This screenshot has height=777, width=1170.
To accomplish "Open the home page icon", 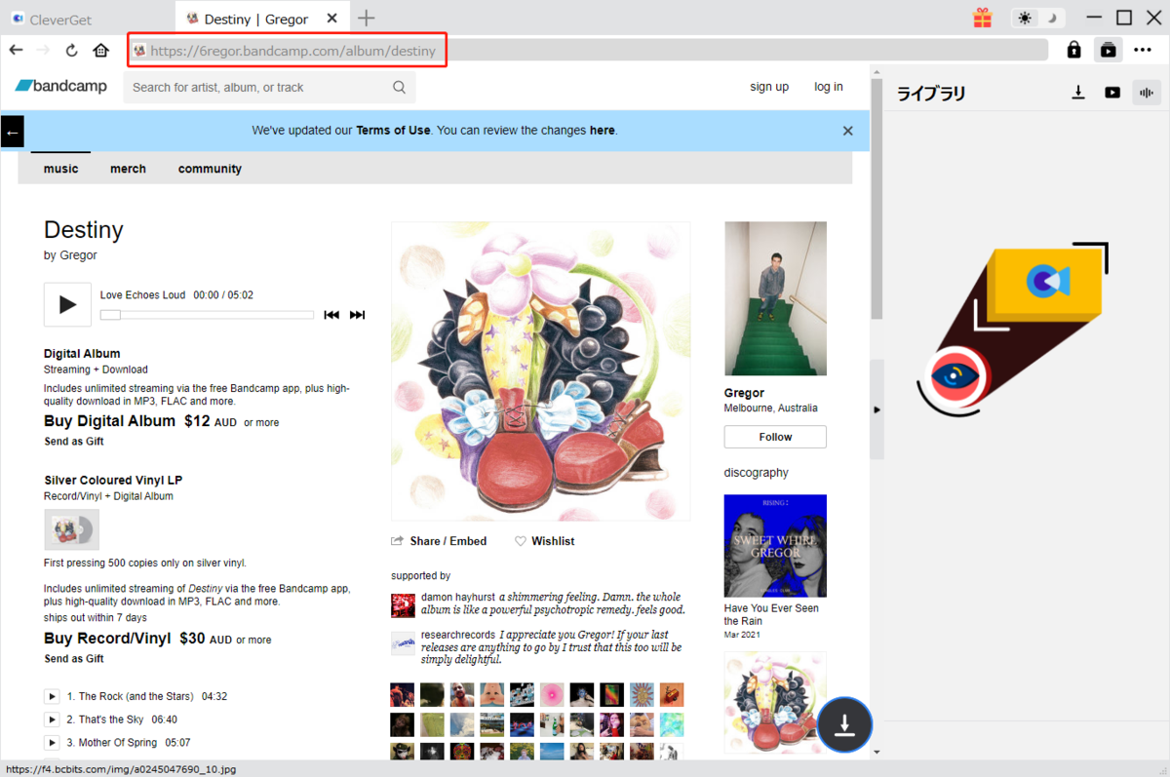I will [100, 50].
